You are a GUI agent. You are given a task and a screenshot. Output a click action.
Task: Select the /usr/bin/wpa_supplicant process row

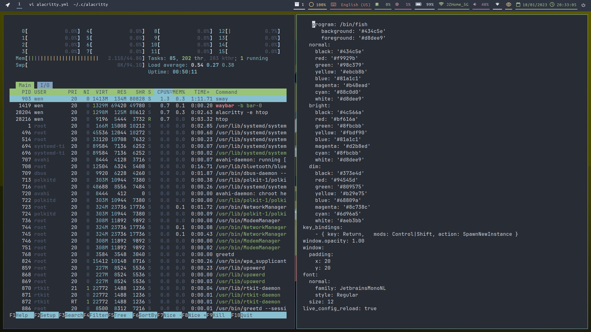(x=148, y=261)
